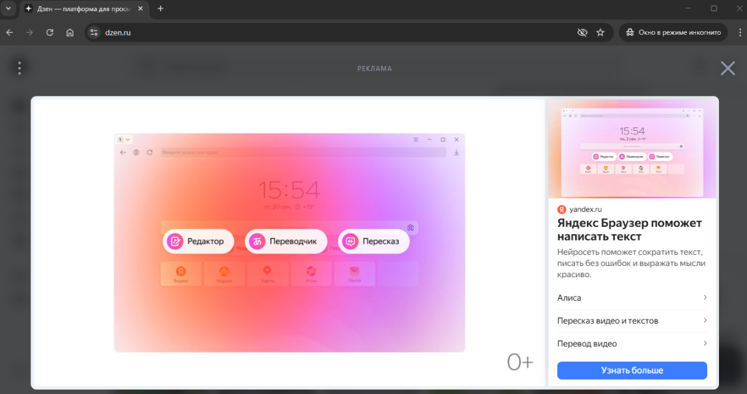This screenshot has height=394, width=747.
Task: Click the Узнать больше button
Action: 632,370
